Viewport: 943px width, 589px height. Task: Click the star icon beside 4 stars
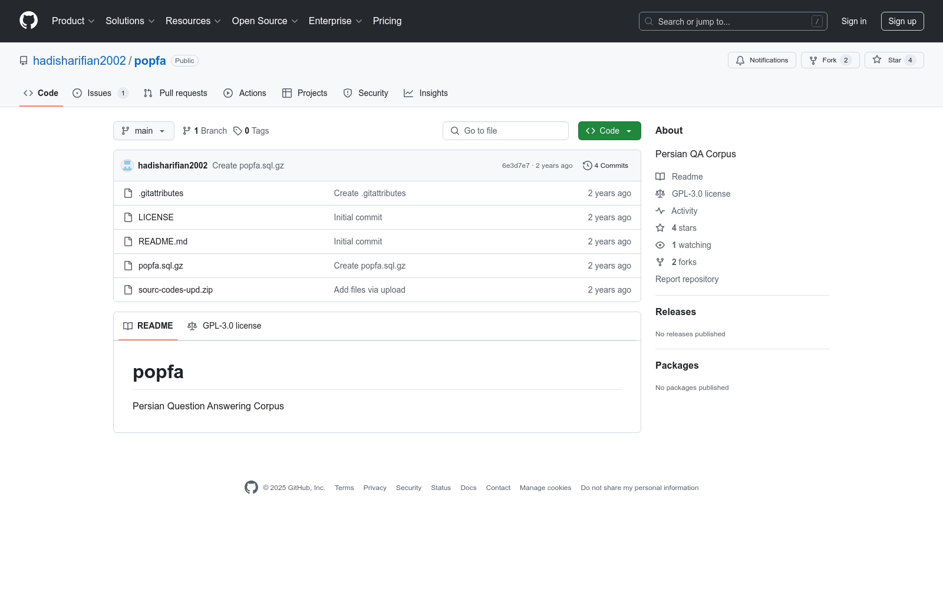point(660,228)
